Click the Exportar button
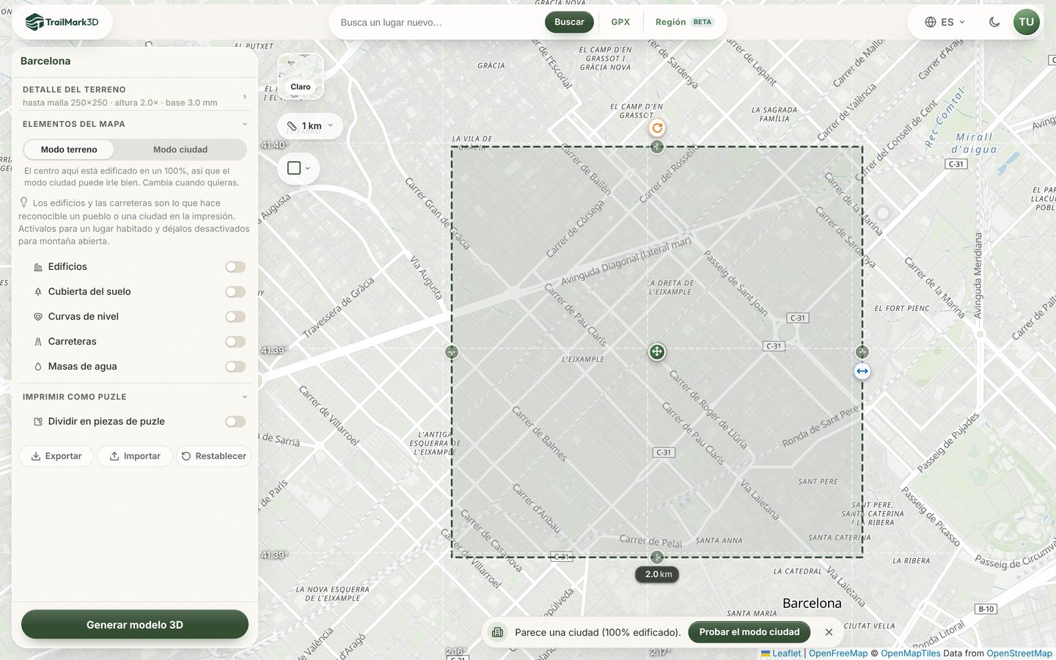The height and width of the screenshot is (660, 1056). point(56,456)
